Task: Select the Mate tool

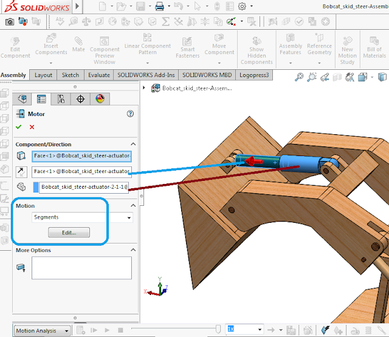Action: click(x=78, y=44)
